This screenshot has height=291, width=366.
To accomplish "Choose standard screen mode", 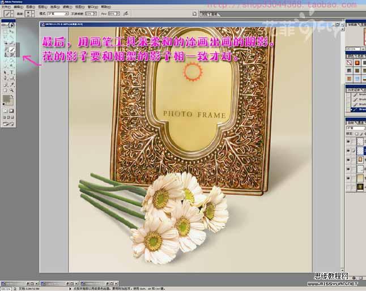I will pyautogui.click(x=4, y=117).
